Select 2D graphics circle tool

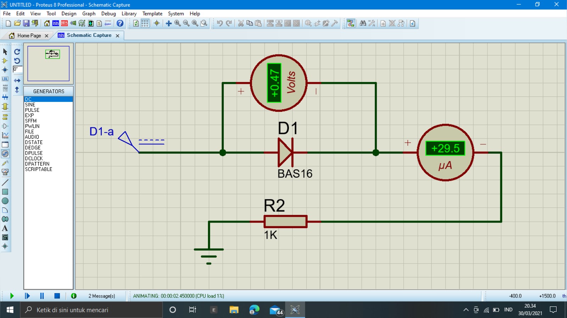coord(5,201)
